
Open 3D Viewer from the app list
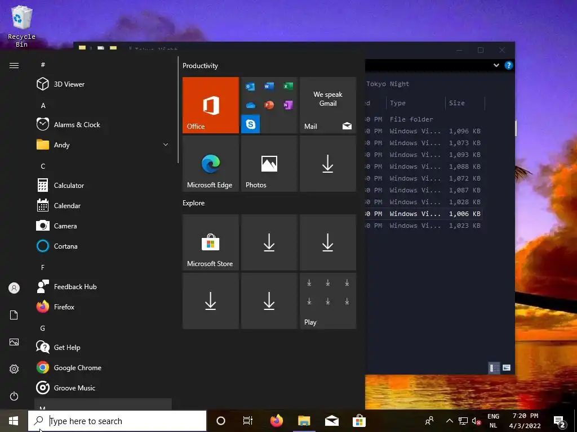[x=103, y=84]
